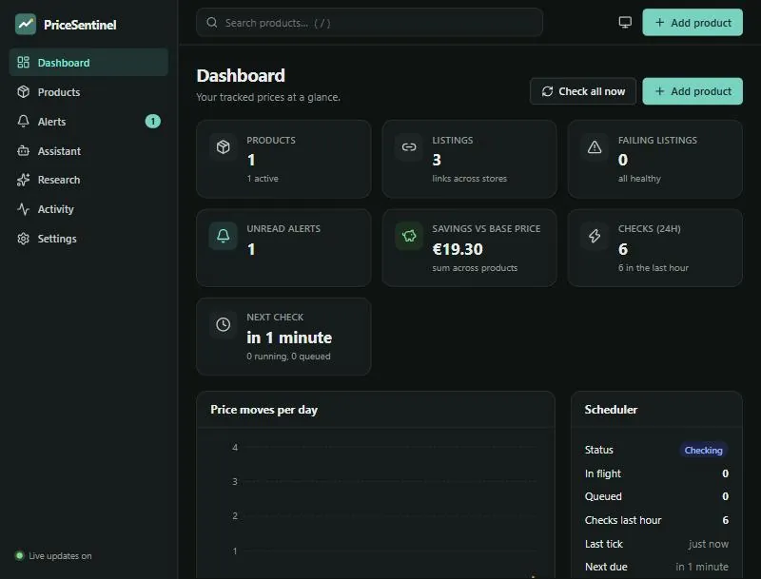761x579 pixels.
Task: Click the 'in 1 minute' next check value
Action: [289, 338]
